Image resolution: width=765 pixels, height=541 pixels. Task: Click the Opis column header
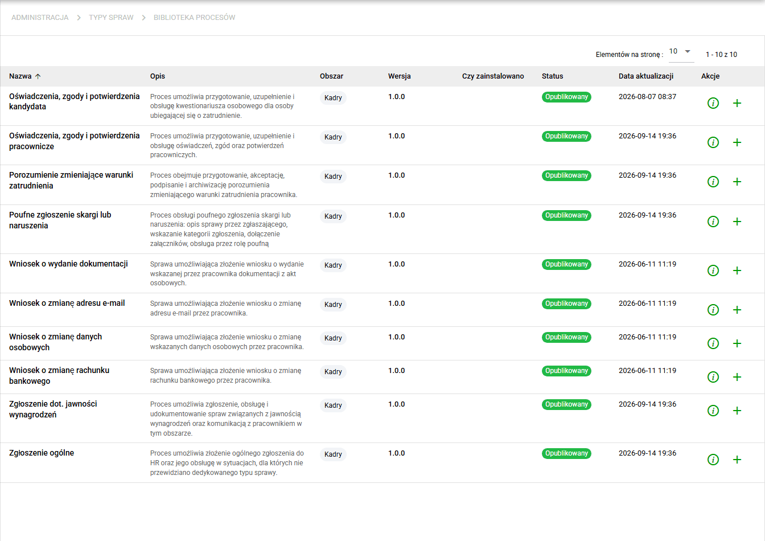(x=158, y=76)
